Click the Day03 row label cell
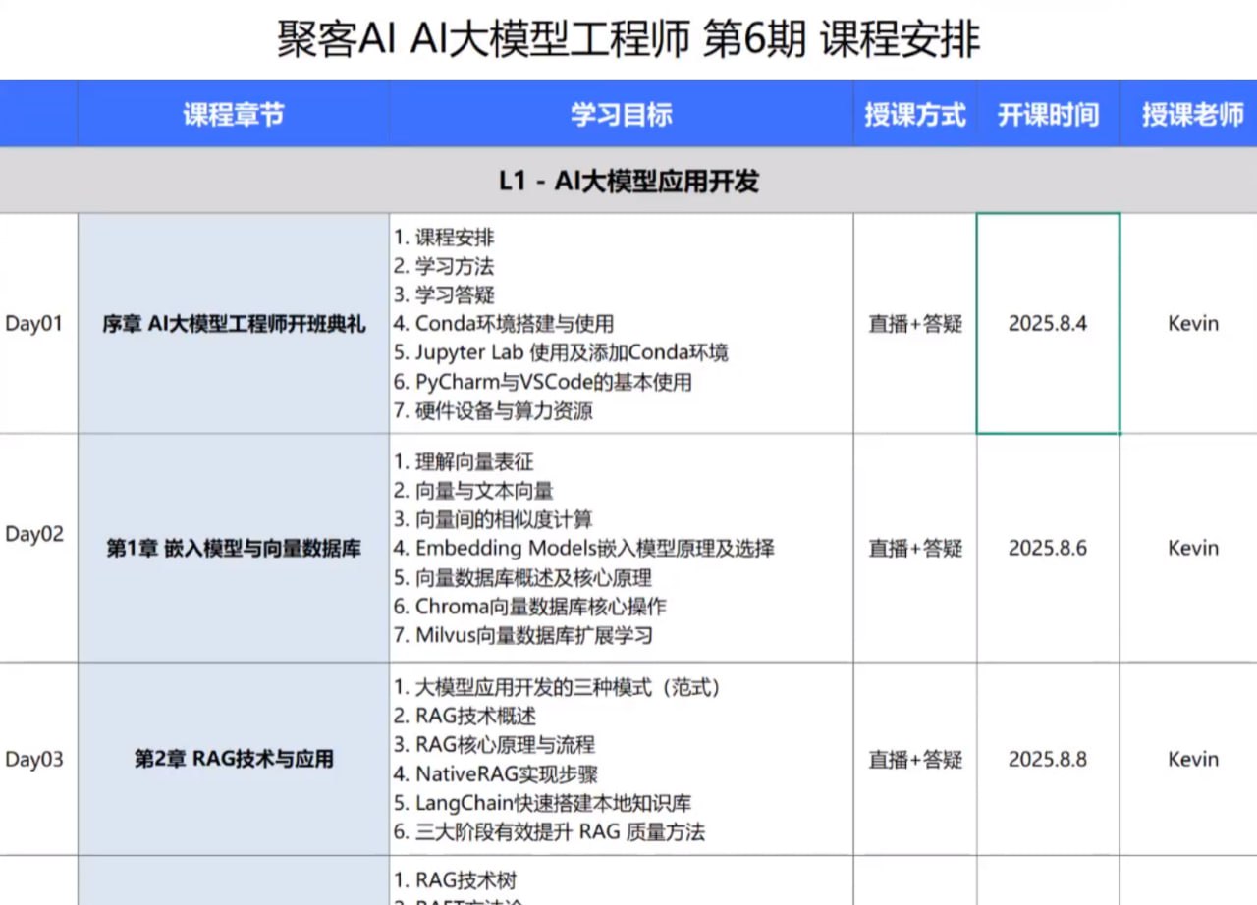The image size is (1257, 905). point(36,759)
